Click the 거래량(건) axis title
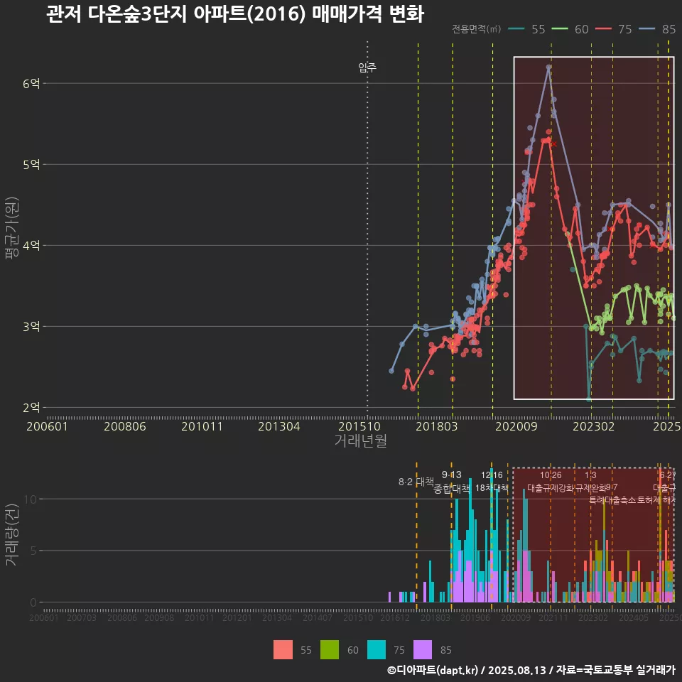Screen dimensions: 682x682 [12, 535]
